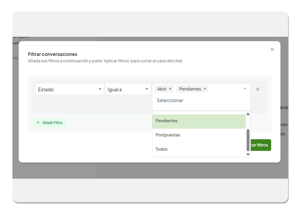This screenshot has height=214, width=298.
Task: Click the 'Pendientes' tag label
Action: click(x=190, y=89)
